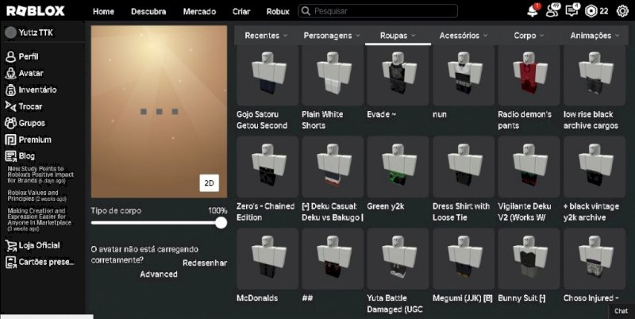
Task: Toggle the 2D avatar view button
Action: (209, 183)
